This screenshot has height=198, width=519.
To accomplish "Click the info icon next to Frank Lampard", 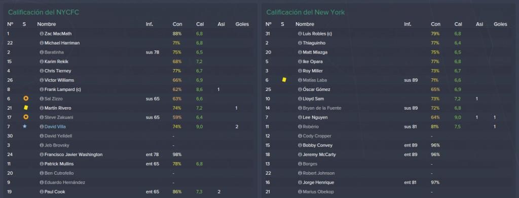I will coord(42,89).
